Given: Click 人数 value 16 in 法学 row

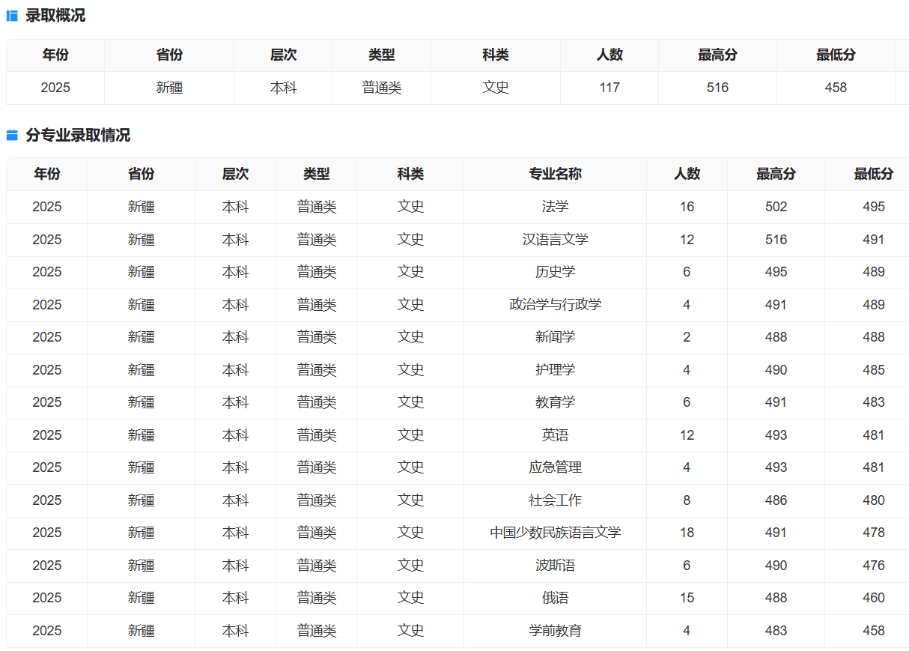Looking at the screenshot, I should click(x=687, y=207).
